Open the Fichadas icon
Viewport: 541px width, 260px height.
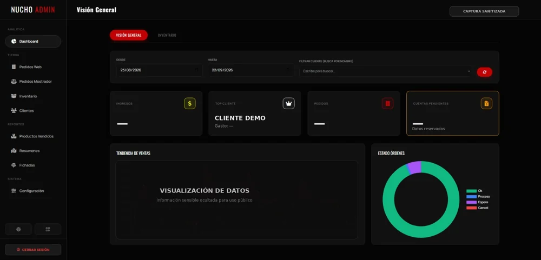pyautogui.click(x=14, y=165)
